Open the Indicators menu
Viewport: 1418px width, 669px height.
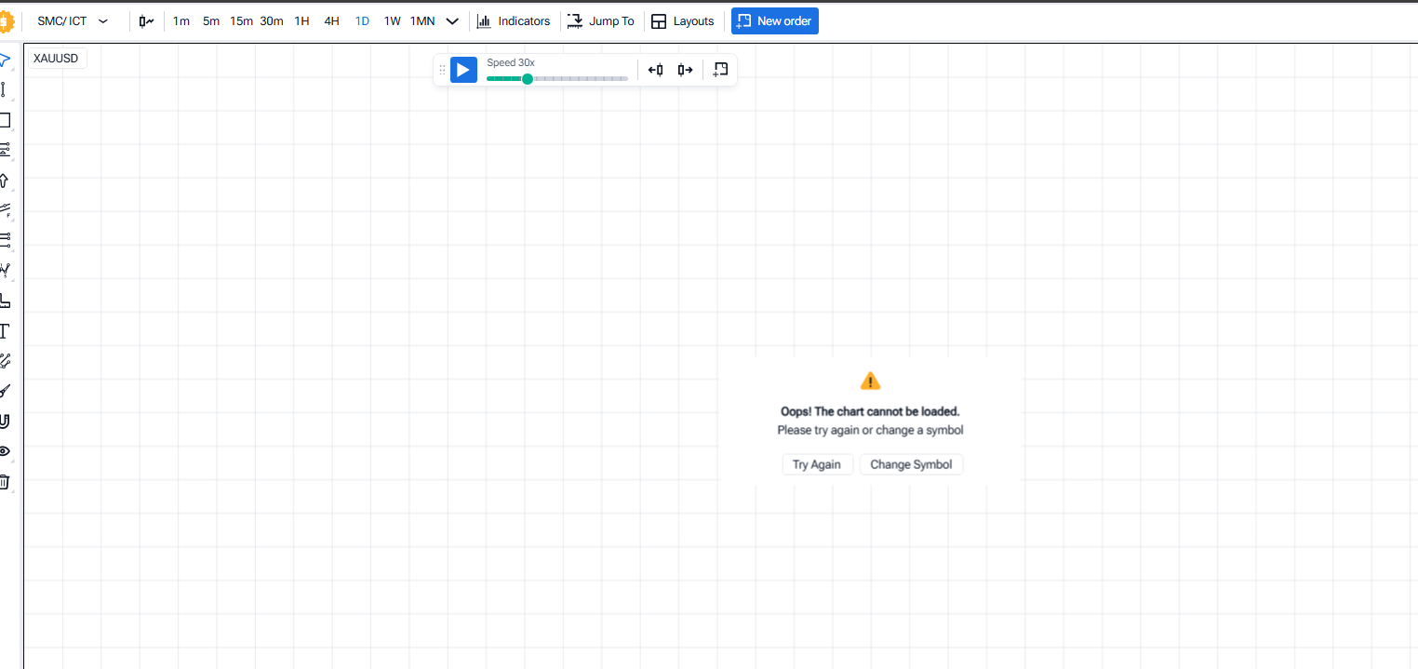(x=514, y=20)
